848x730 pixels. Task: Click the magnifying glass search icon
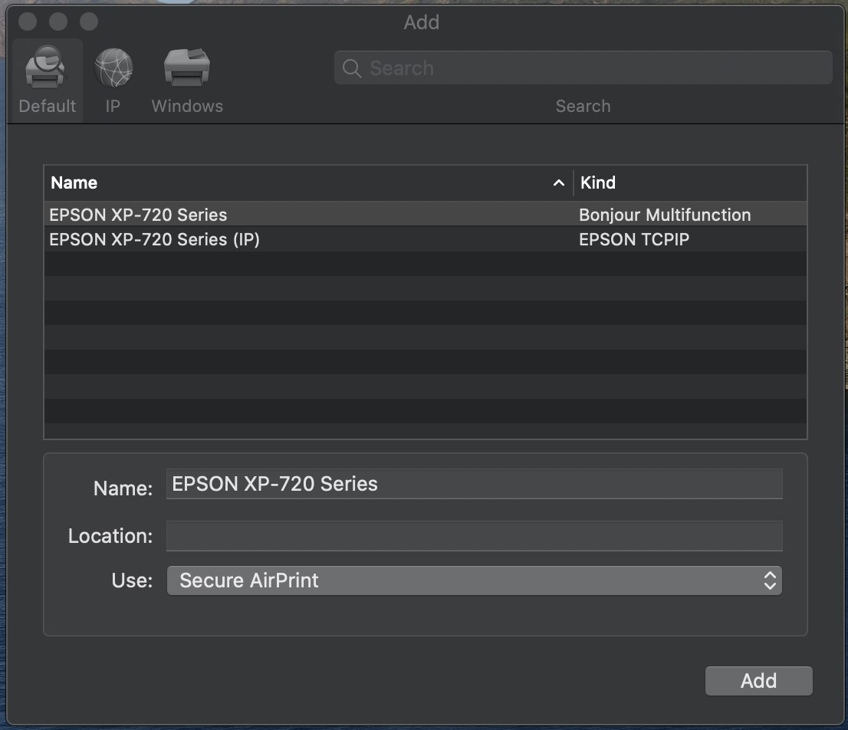[351, 68]
